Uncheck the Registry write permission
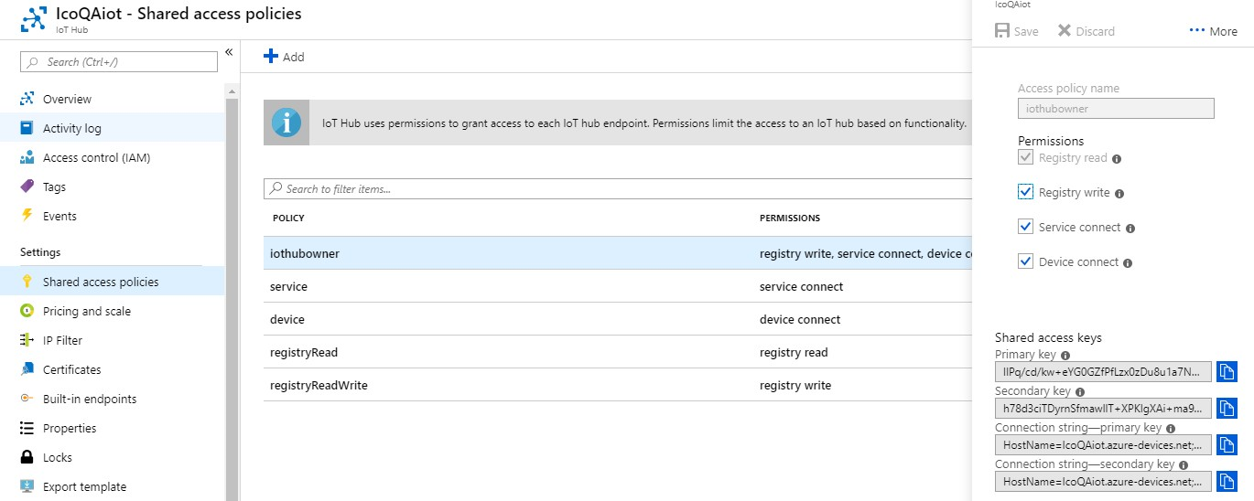This screenshot has width=1254, height=501. [x=1025, y=193]
